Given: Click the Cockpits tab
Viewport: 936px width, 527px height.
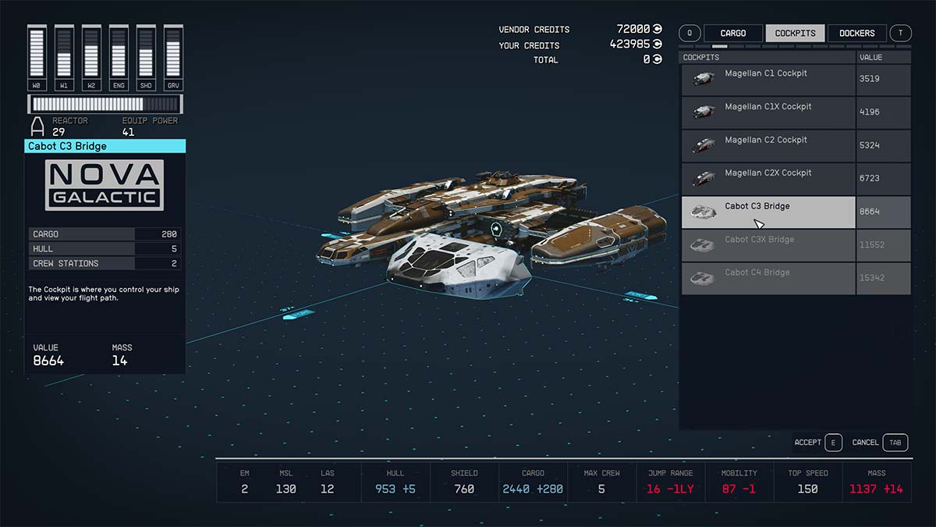Looking at the screenshot, I should (x=795, y=33).
